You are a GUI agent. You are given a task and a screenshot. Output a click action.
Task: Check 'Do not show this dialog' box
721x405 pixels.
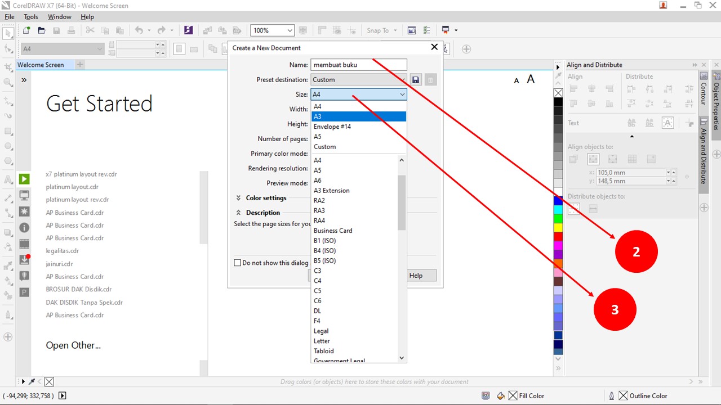(x=238, y=263)
